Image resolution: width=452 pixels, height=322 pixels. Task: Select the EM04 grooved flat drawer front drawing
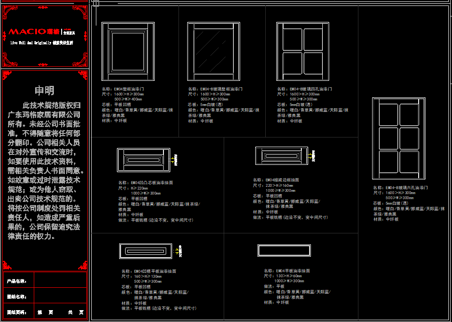point(146,251)
